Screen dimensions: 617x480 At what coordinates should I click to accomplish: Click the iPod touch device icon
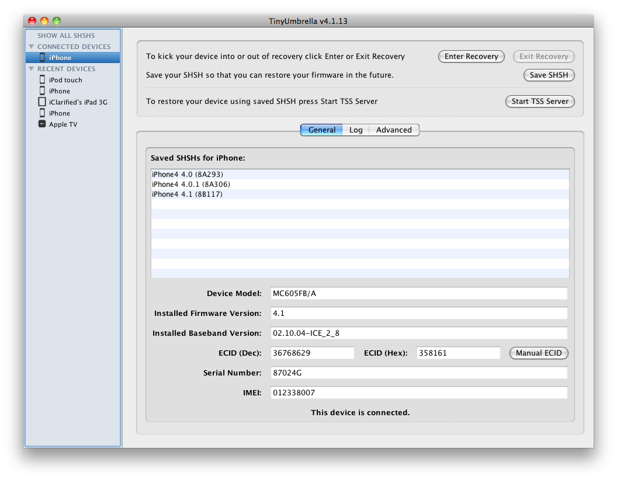(x=42, y=80)
